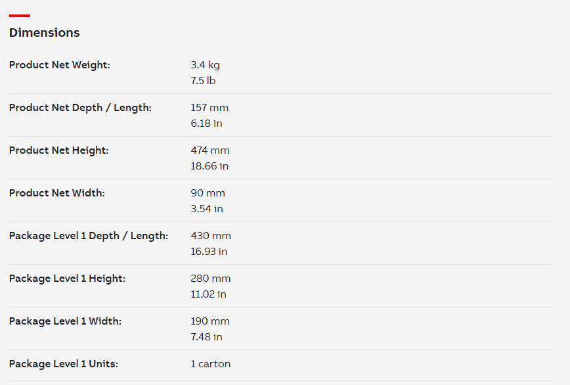Click the 3.4 kg weight value
The image size is (570, 385).
tap(205, 65)
